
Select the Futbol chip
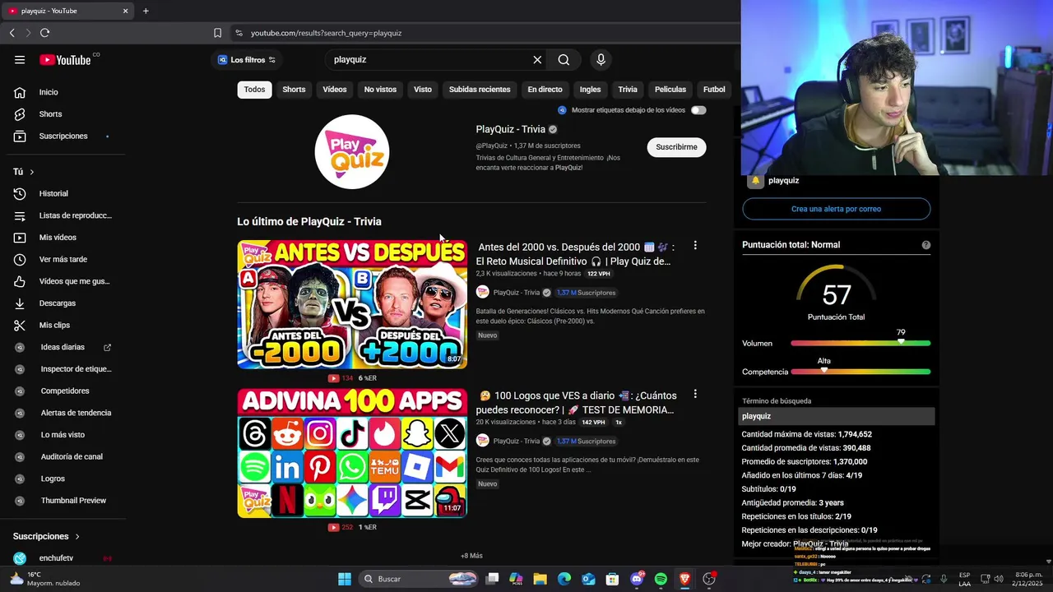click(714, 90)
